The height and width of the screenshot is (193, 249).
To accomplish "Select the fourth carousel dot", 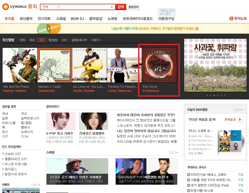I will [217, 96].
